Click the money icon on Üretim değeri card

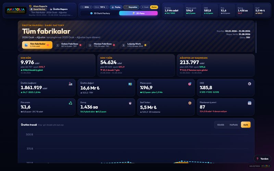click(130, 84)
